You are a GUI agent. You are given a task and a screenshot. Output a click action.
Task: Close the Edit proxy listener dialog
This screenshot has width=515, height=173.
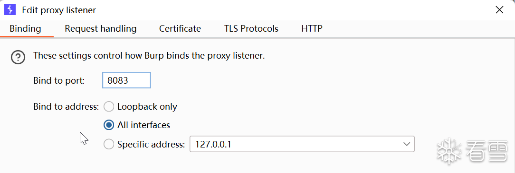point(499,10)
